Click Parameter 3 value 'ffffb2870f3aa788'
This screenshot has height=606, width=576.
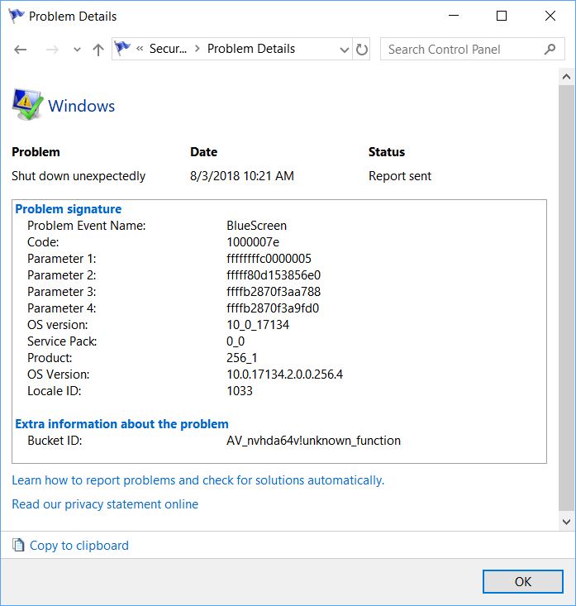274,292
